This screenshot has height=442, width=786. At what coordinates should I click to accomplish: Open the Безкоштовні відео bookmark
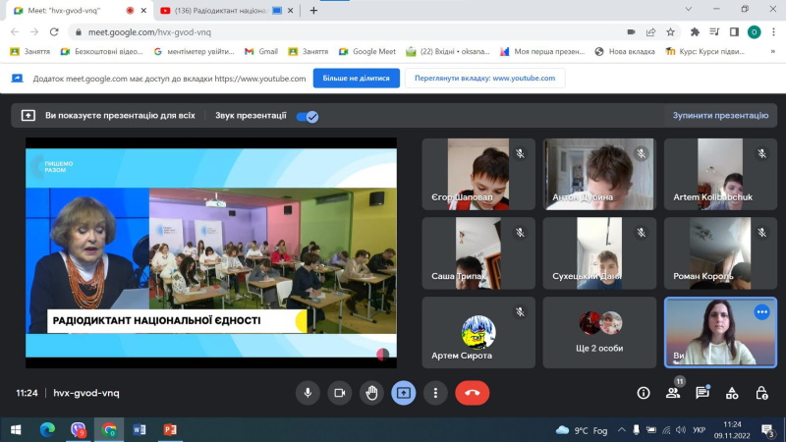tap(102, 52)
